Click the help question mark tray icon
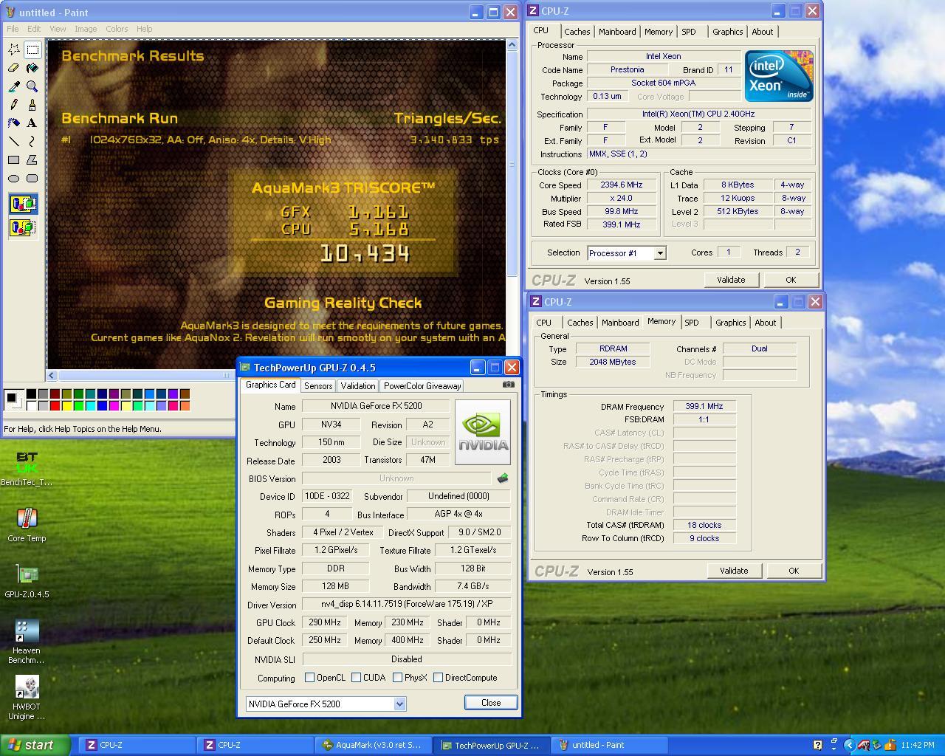945x756 pixels. click(817, 746)
